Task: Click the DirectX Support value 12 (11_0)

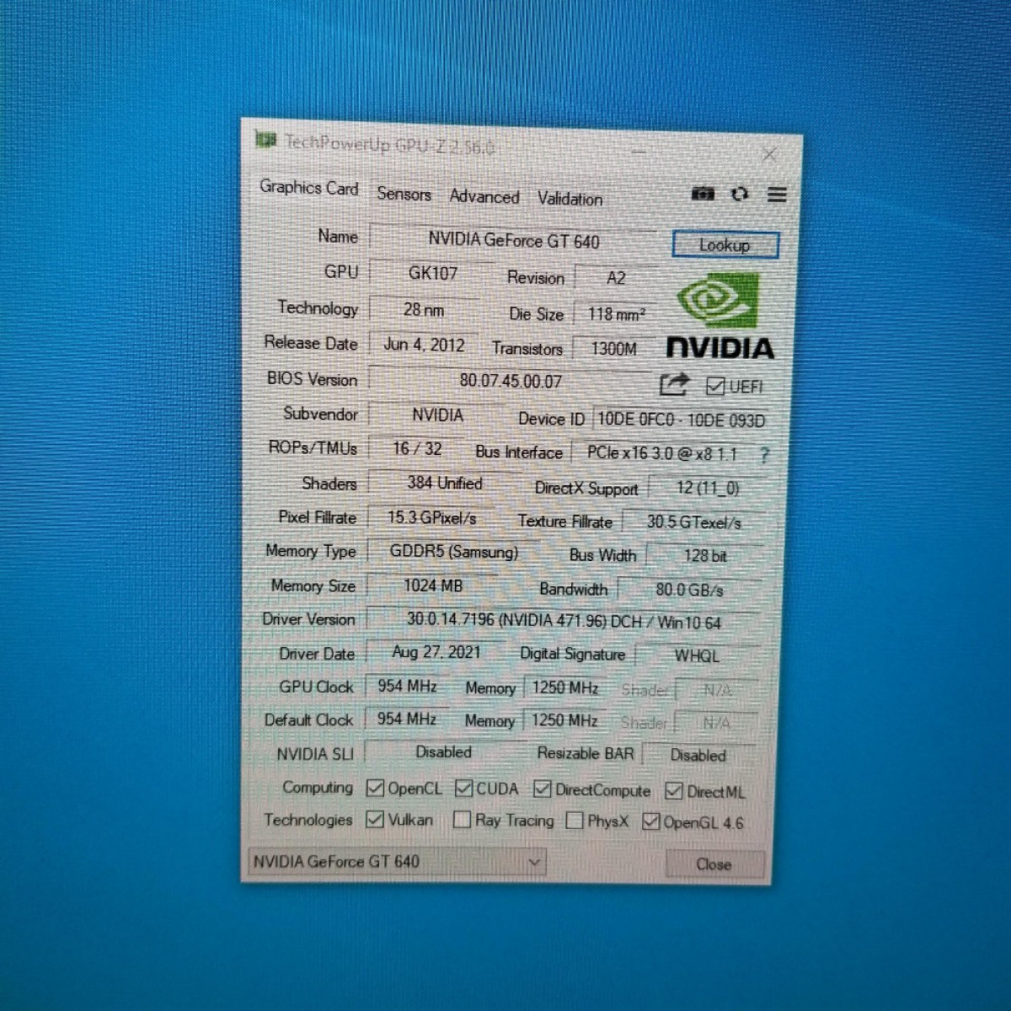Action: (x=707, y=488)
